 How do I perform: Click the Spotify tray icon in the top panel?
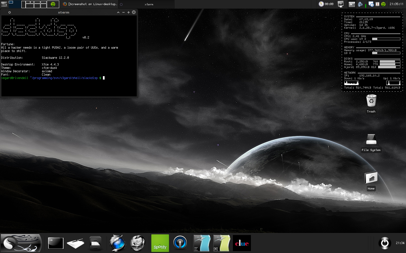(383, 4)
